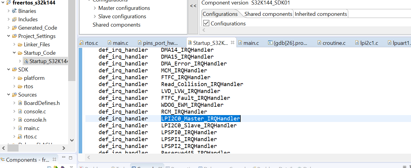Open the first main.c editor tab

click(118, 43)
